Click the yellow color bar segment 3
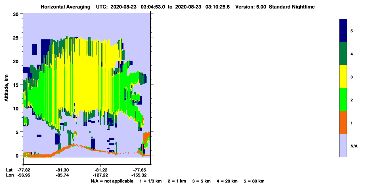Viewport: 369px width, 189px height. coord(343,77)
